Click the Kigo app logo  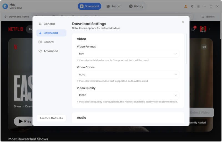coord(5,6)
